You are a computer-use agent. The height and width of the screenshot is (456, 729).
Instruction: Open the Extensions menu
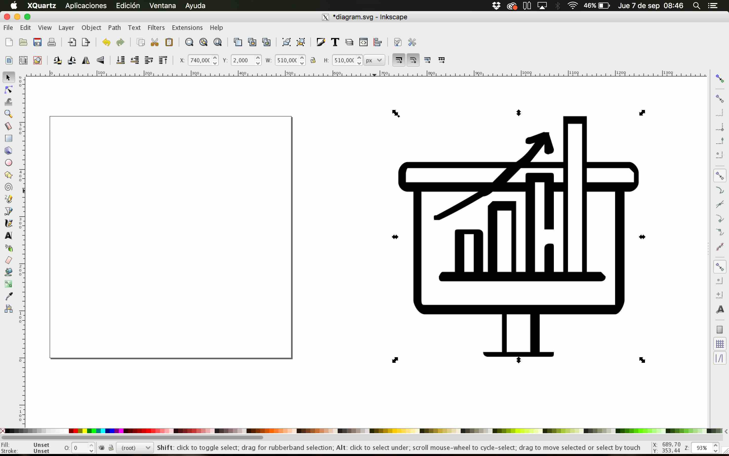[187, 28]
